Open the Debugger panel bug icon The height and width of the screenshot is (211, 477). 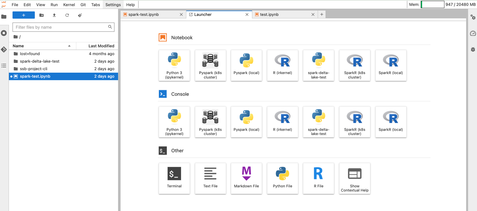pyautogui.click(x=473, y=50)
